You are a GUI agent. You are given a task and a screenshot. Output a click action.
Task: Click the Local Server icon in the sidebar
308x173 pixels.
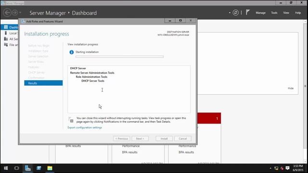pos(6,33)
